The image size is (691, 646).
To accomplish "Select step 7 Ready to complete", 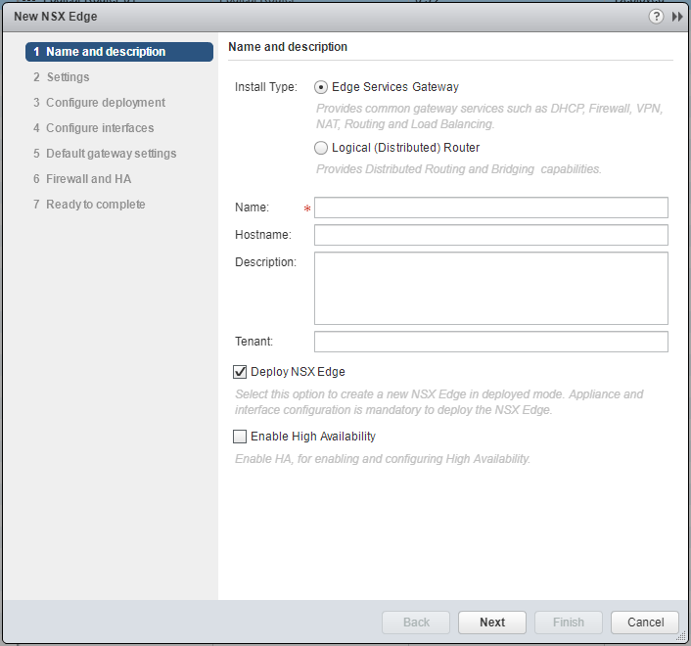I will tap(95, 205).
